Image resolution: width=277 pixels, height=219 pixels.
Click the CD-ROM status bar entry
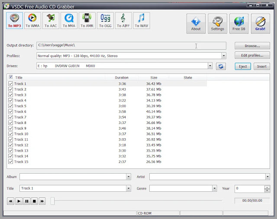145,213
